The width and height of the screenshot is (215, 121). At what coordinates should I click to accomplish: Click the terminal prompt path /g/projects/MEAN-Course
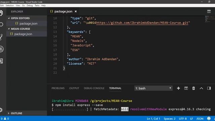tap(111, 101)
